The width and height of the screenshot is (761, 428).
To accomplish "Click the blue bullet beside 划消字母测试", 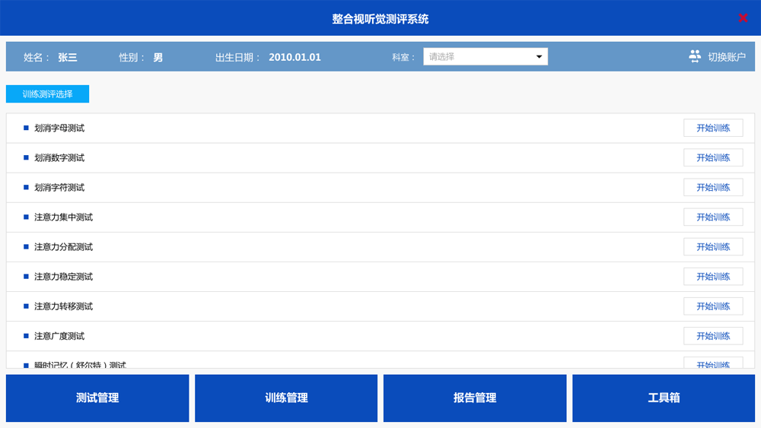I will (26, 128).
